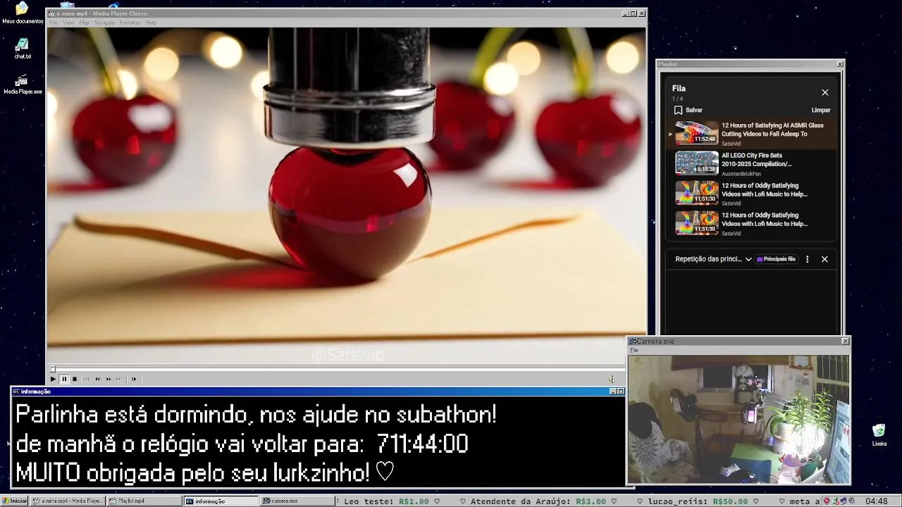
Task: Open the File menu in Media Player Classic
Action: [54, 23]
